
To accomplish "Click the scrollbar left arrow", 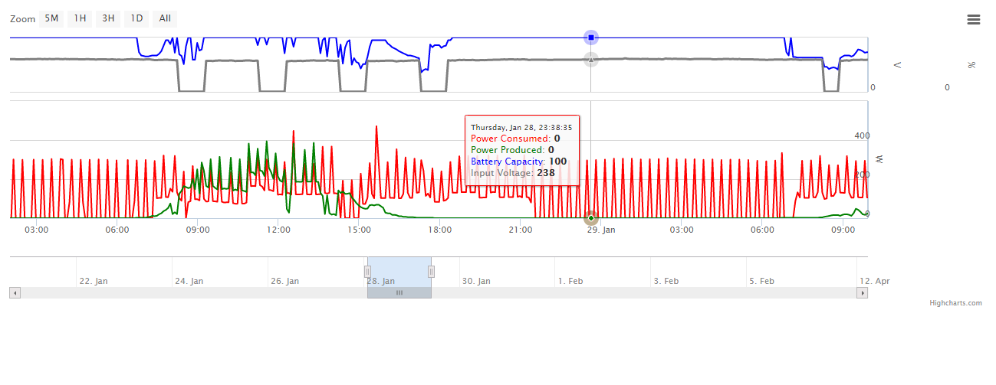I will point(15,292).
